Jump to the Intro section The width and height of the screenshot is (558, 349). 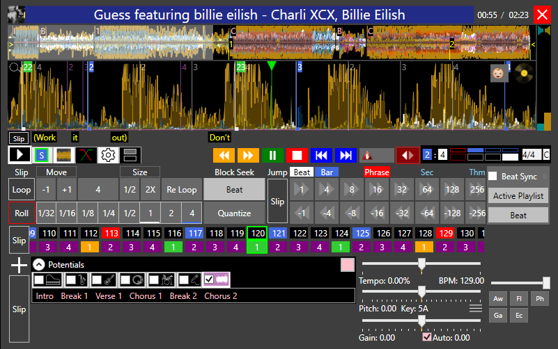pos(45,296)
